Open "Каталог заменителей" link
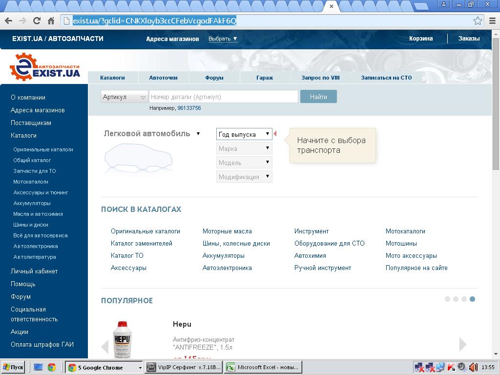This screenshot has width=500, height=375. click(x=142, y=243)
